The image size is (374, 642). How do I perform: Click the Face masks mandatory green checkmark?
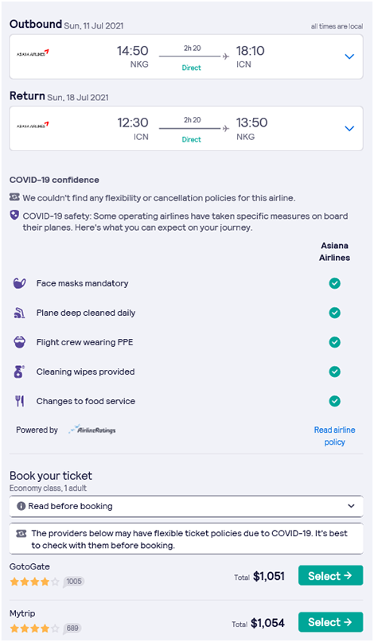coord(335,283)
